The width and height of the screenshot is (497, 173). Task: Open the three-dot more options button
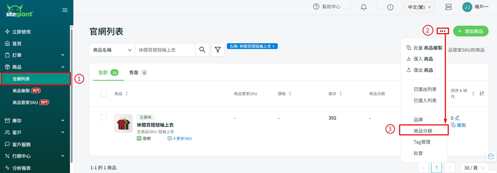[x=443, y=31]
